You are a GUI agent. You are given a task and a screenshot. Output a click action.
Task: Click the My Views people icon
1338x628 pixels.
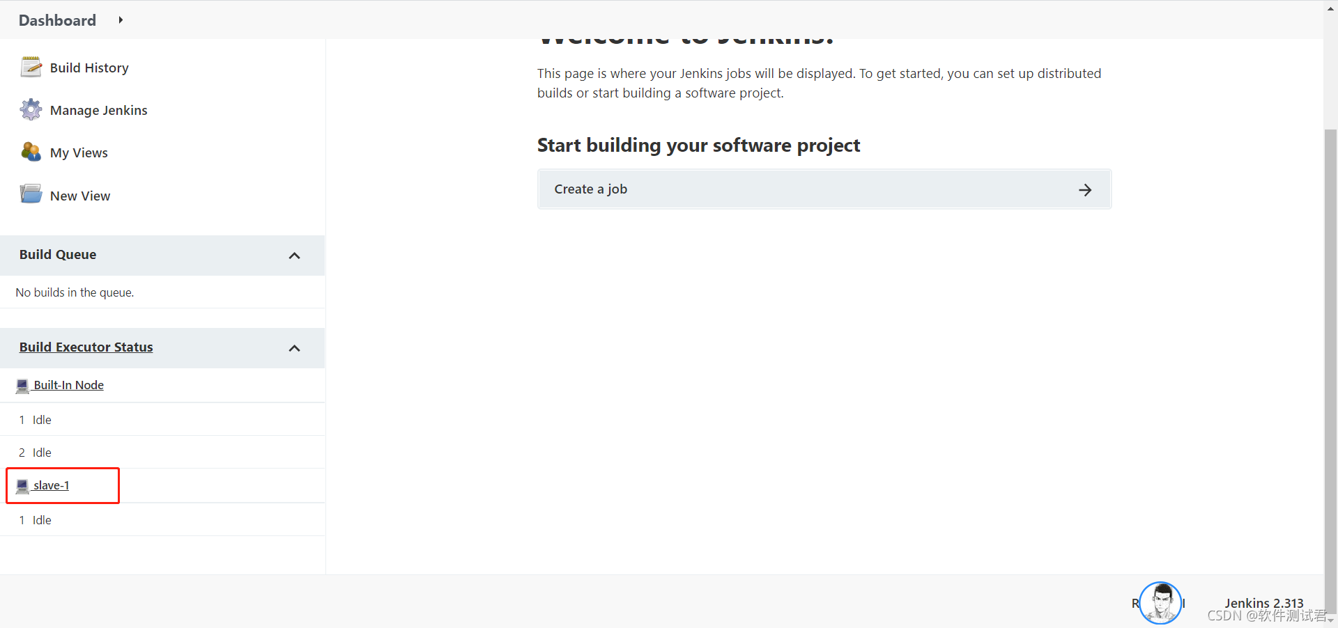tap(31, 152)
